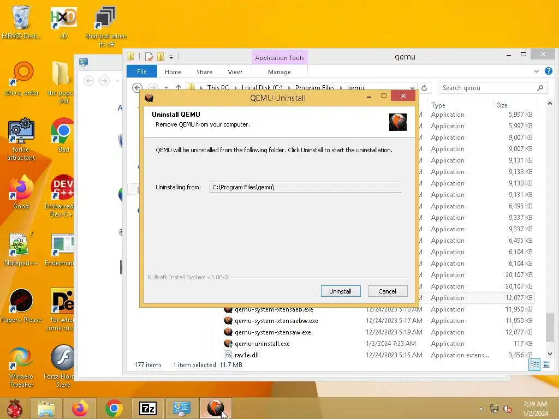Go up one folder level arrow
The image size is (559, 419).
pyautogui.click(x=179, y=88)
